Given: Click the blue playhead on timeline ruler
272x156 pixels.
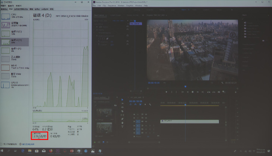Looking at the screenshot, I should (185, 104).
